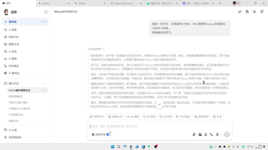268x150 pixels.
Task: Focus the message input field
Action: 159,126
